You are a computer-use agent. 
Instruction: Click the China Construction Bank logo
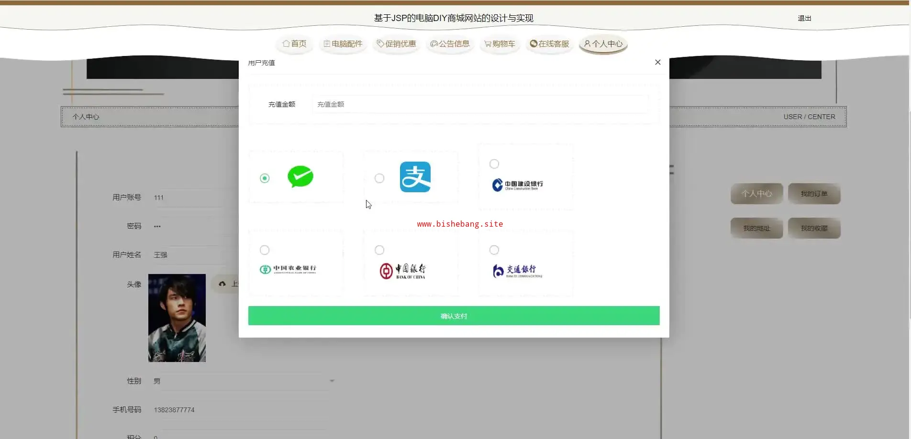coord(517,185)
